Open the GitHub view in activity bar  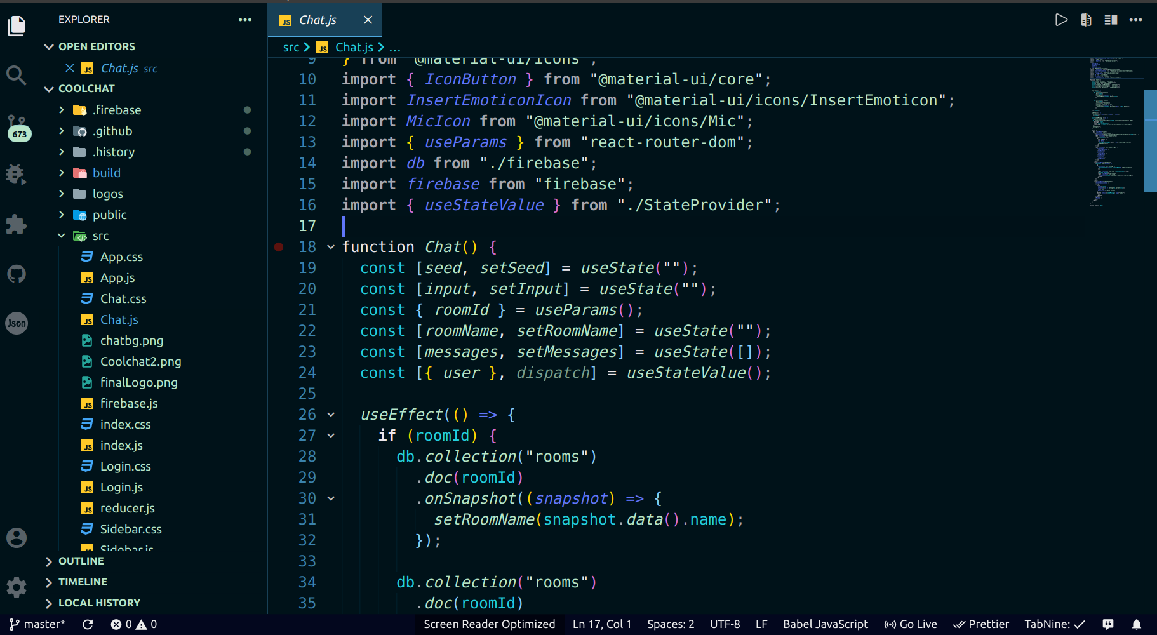pyautogui.click(x=17, y=274)
